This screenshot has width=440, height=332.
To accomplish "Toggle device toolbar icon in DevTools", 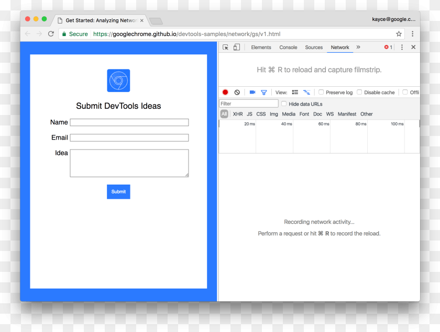I will point(237,47).
